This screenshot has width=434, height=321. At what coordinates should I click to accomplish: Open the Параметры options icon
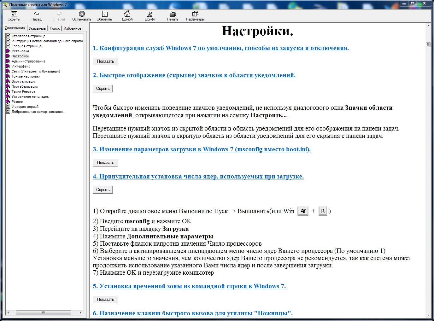pos(195,16)
